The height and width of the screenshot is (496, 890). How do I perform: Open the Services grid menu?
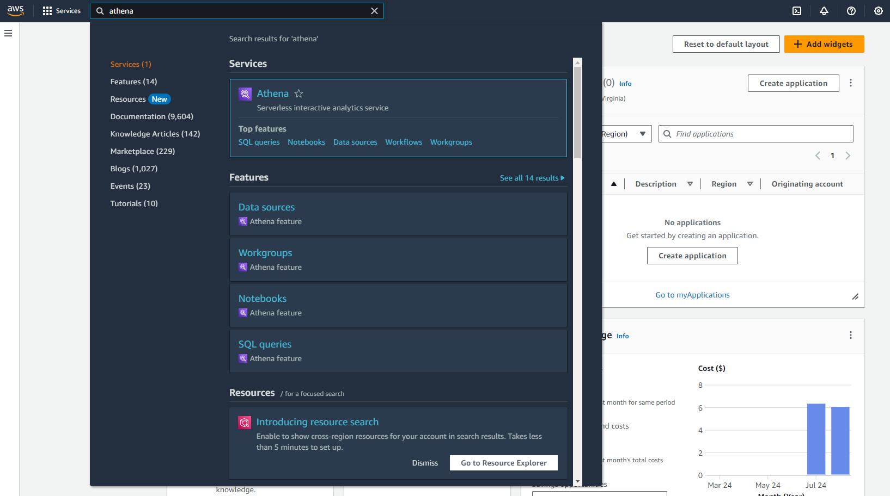(62, 11)
